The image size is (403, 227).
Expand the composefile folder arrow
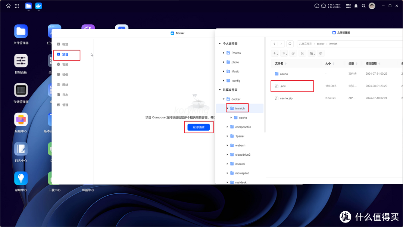click(x=228, y=127)
